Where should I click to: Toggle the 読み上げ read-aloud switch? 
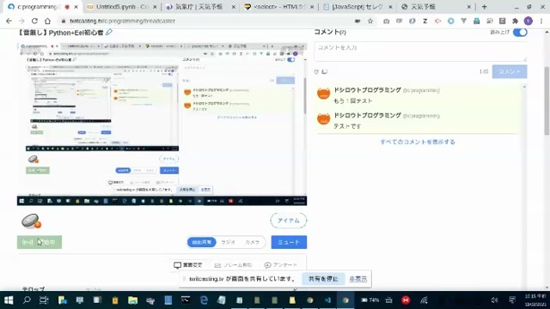click(x=520, y=33)
